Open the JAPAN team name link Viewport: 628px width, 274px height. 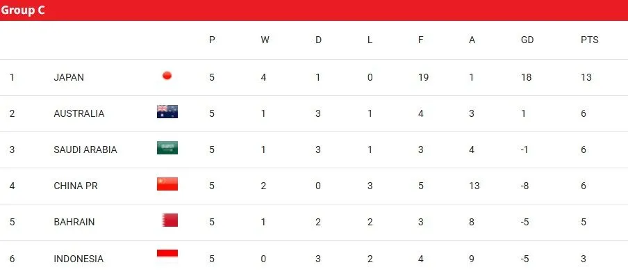[69, 77]
